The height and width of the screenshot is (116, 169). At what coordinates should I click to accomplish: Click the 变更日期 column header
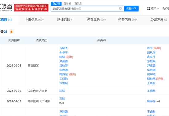pyautogui.click(x=14, y=41)
